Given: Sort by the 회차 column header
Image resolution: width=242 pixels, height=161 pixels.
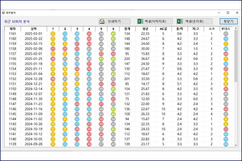Looking at the screenshot, I should (x=13, y=29).
